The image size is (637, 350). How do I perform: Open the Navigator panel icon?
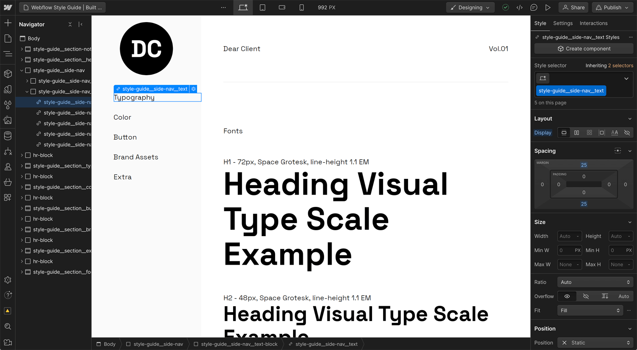click(8, 54)
